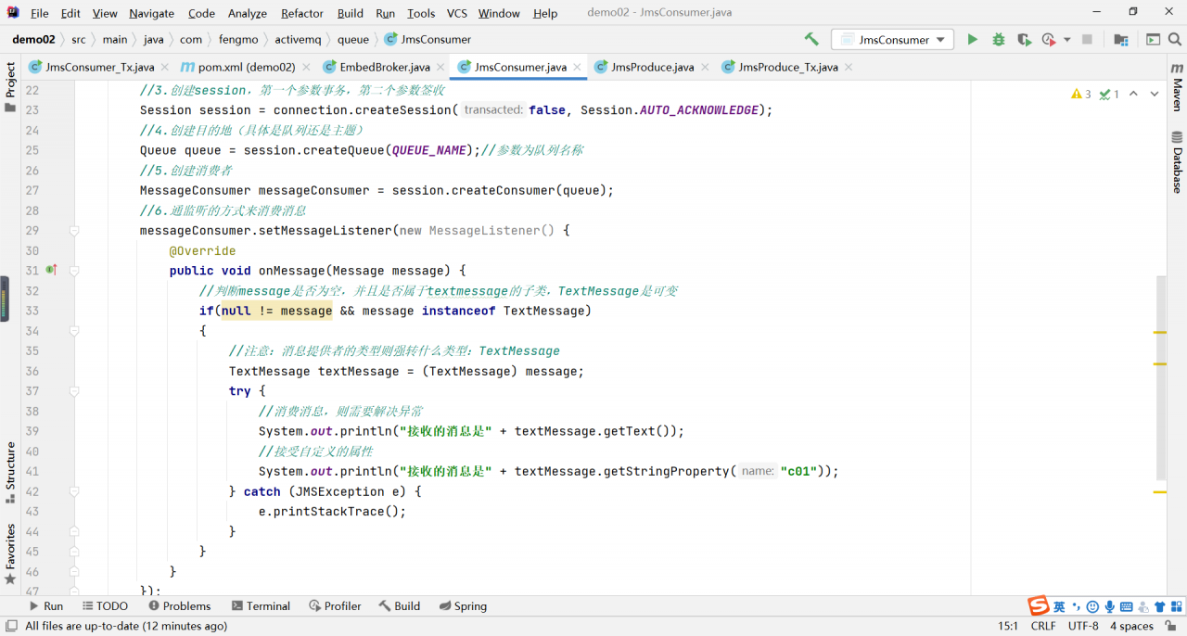This screenshot has width=1187, height=636.
Task: Open the Terminal tool window
Action: pos(261,606)
